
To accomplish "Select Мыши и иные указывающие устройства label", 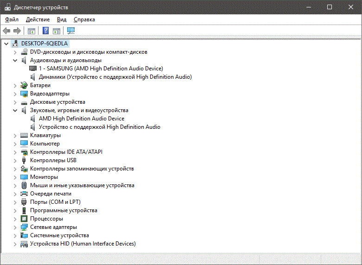I will pos(82,185).
